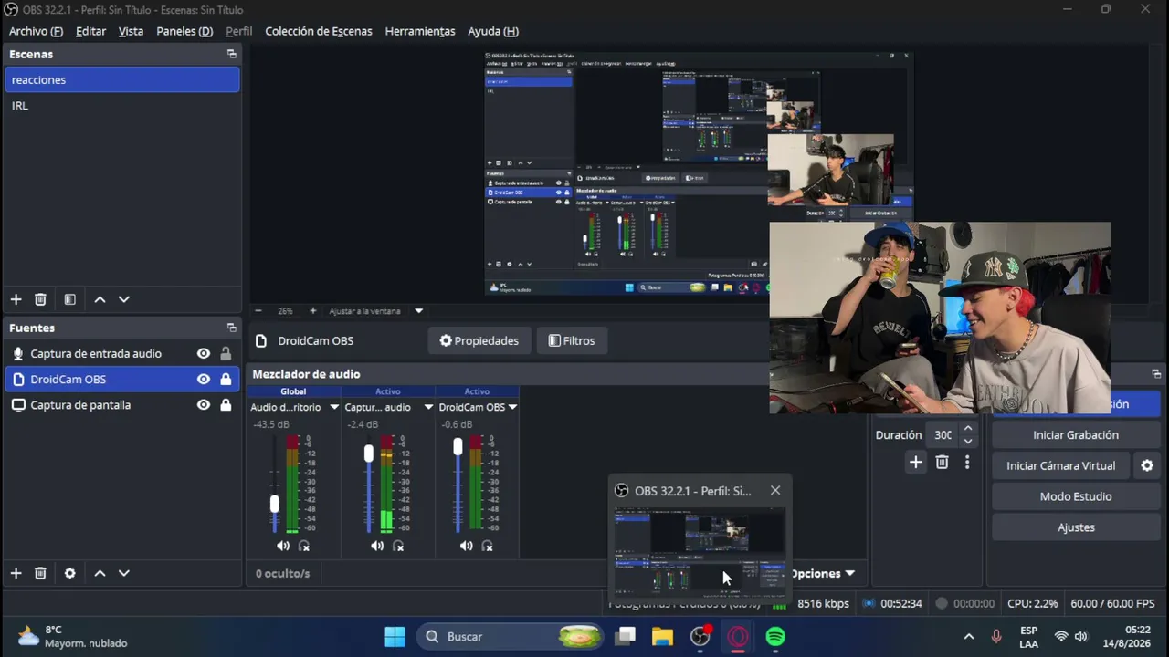This screenshot has height=657, width=1169.
Task: Open scene filters icon in Escenas toolbar
Action: [69, 299]
